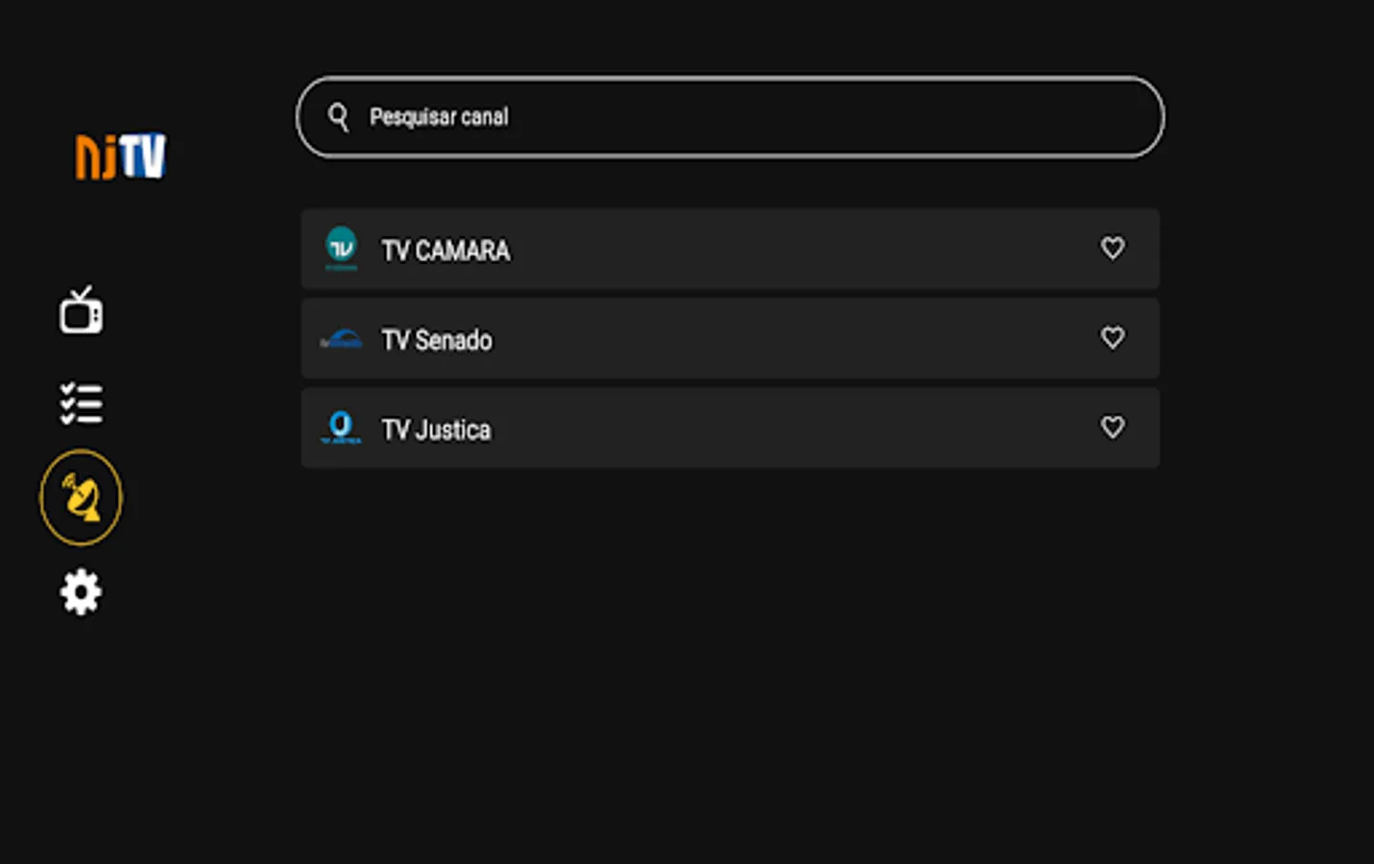Select the TV Senado list row background
Screen dimensions: 1374x864
768,339
